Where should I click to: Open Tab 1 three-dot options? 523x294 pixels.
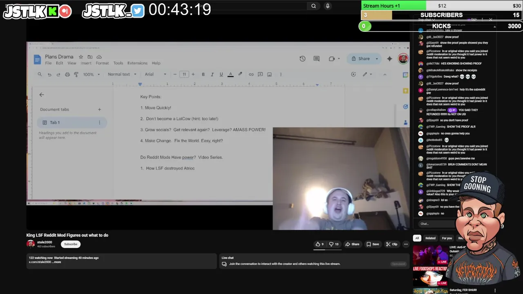point(99,122)
